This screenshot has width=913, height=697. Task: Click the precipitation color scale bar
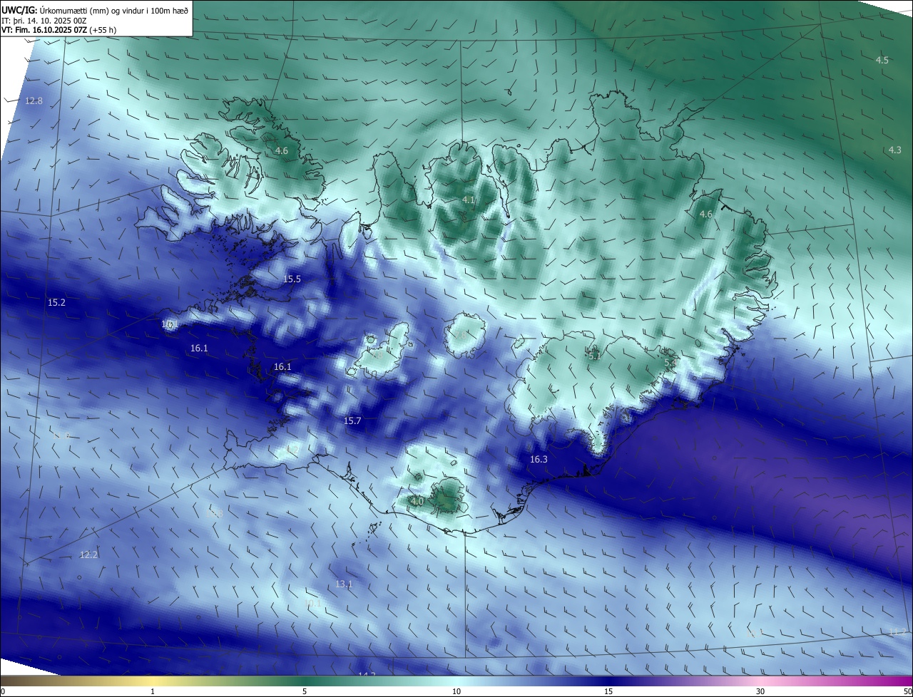[x=456, y=681]
